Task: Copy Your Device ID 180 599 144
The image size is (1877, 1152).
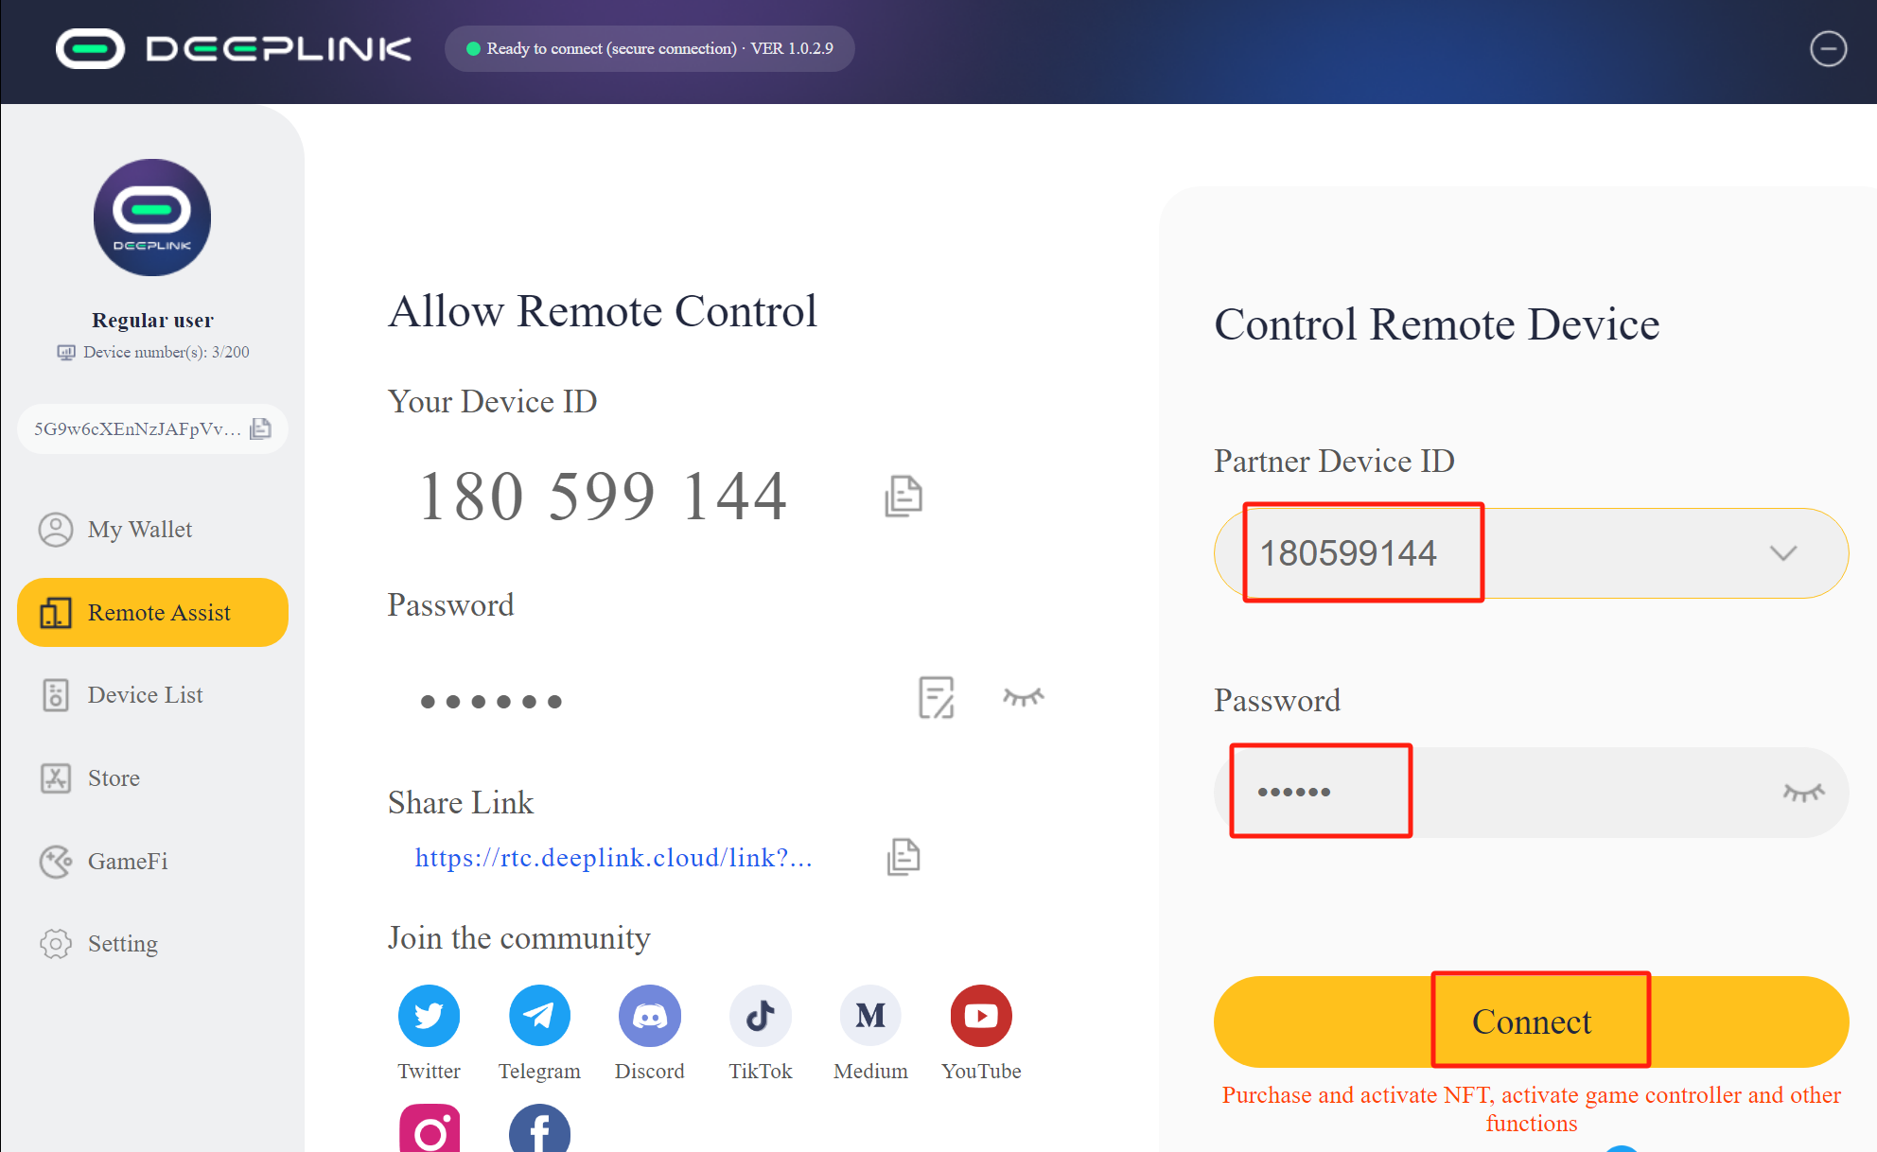Action: [903, 496]
